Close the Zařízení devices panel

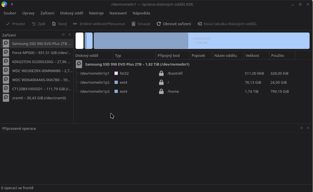[70, 34]
